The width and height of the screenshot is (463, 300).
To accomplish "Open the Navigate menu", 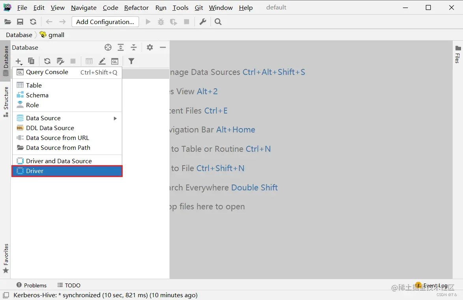I will [84, 7].
